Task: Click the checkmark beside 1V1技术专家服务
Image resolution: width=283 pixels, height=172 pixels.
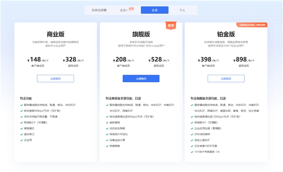Action: (192, 152)
